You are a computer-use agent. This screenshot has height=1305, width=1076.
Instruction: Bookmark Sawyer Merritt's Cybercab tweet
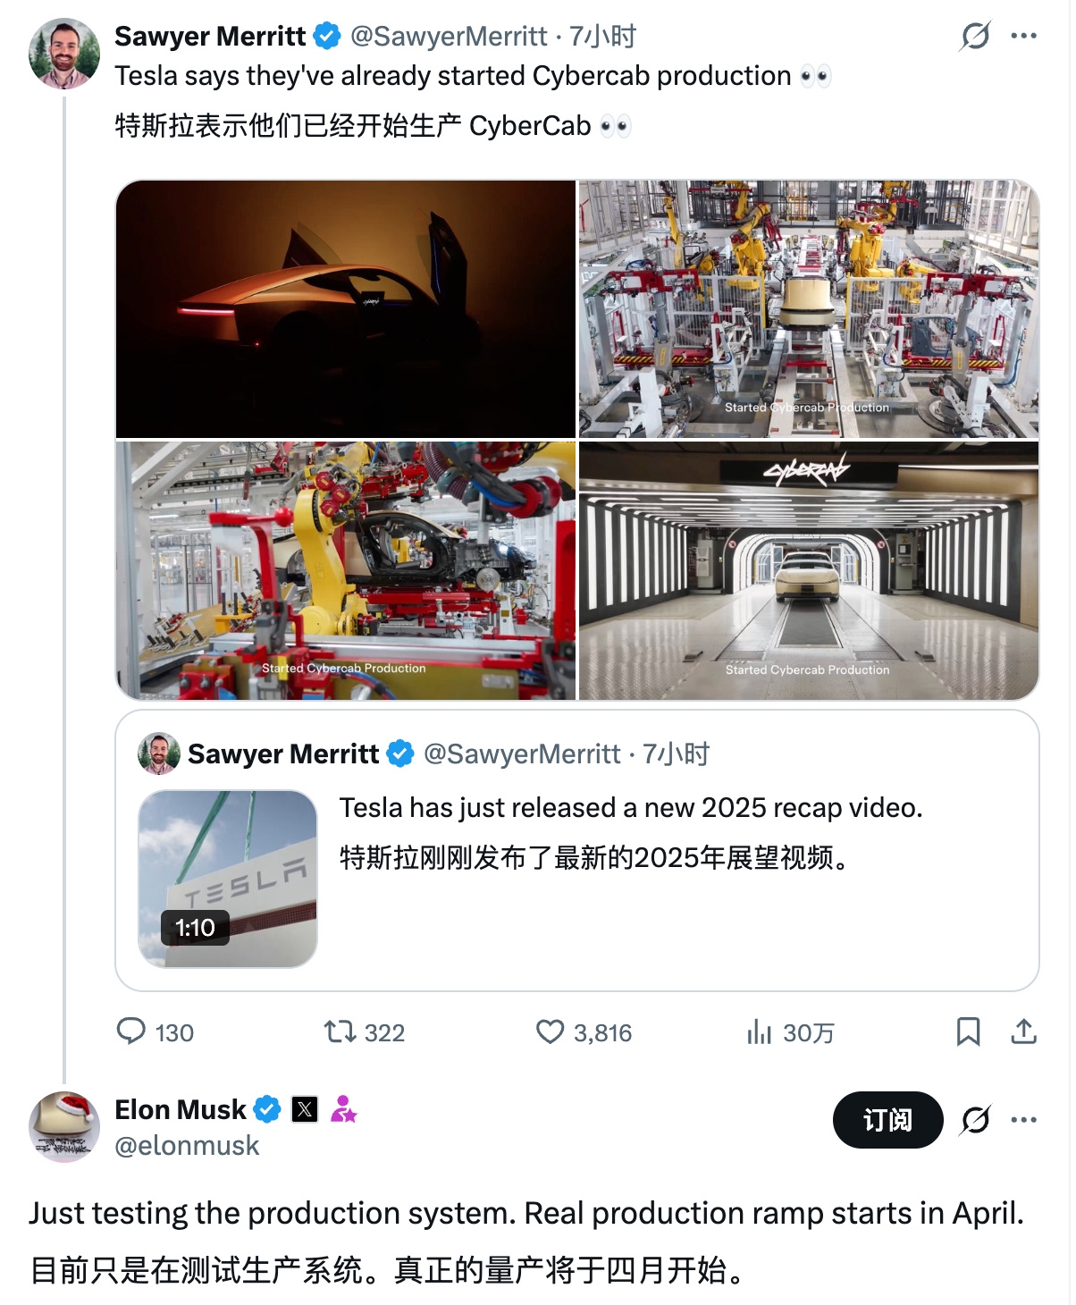click(x=968, y=1031)
